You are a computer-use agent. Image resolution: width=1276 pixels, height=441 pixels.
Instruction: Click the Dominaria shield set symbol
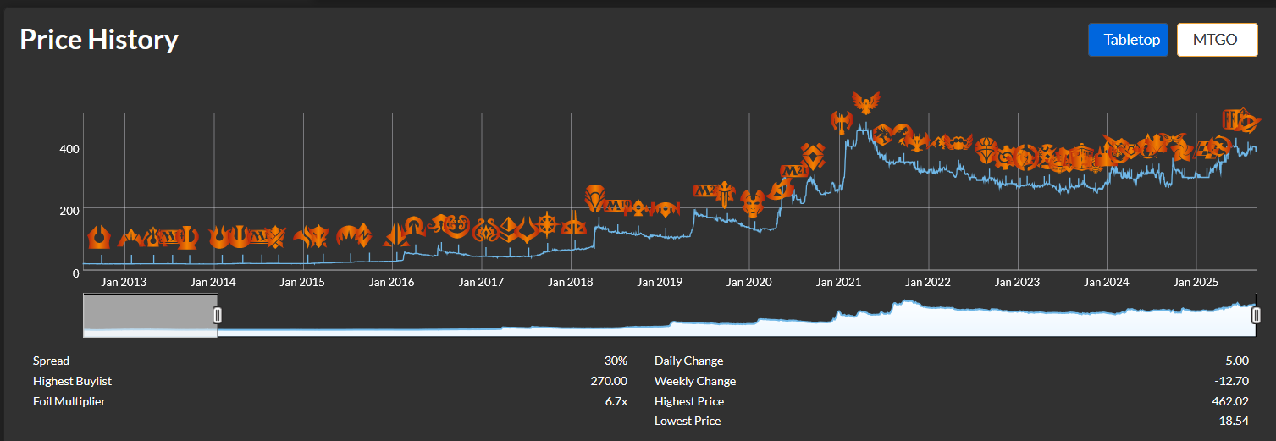[595, 198]
